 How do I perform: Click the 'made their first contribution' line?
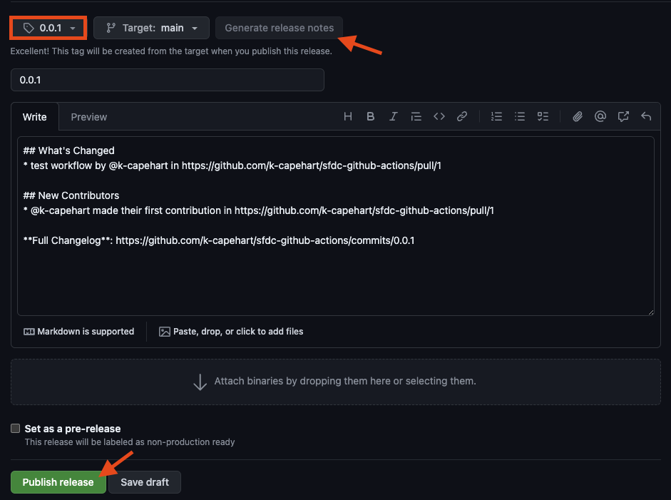[258, 210]
